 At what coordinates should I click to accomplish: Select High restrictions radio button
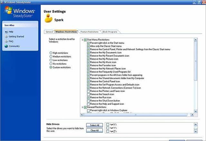[51, 53]
